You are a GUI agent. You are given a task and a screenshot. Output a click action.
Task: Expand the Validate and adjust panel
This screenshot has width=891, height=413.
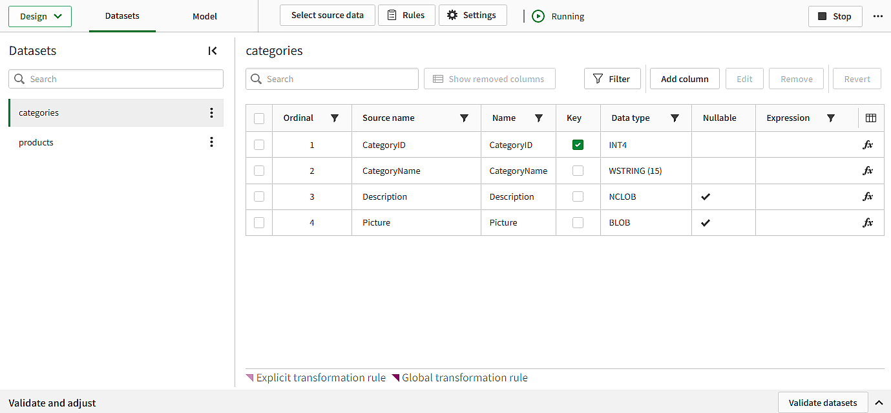click(x=878, y=403)
